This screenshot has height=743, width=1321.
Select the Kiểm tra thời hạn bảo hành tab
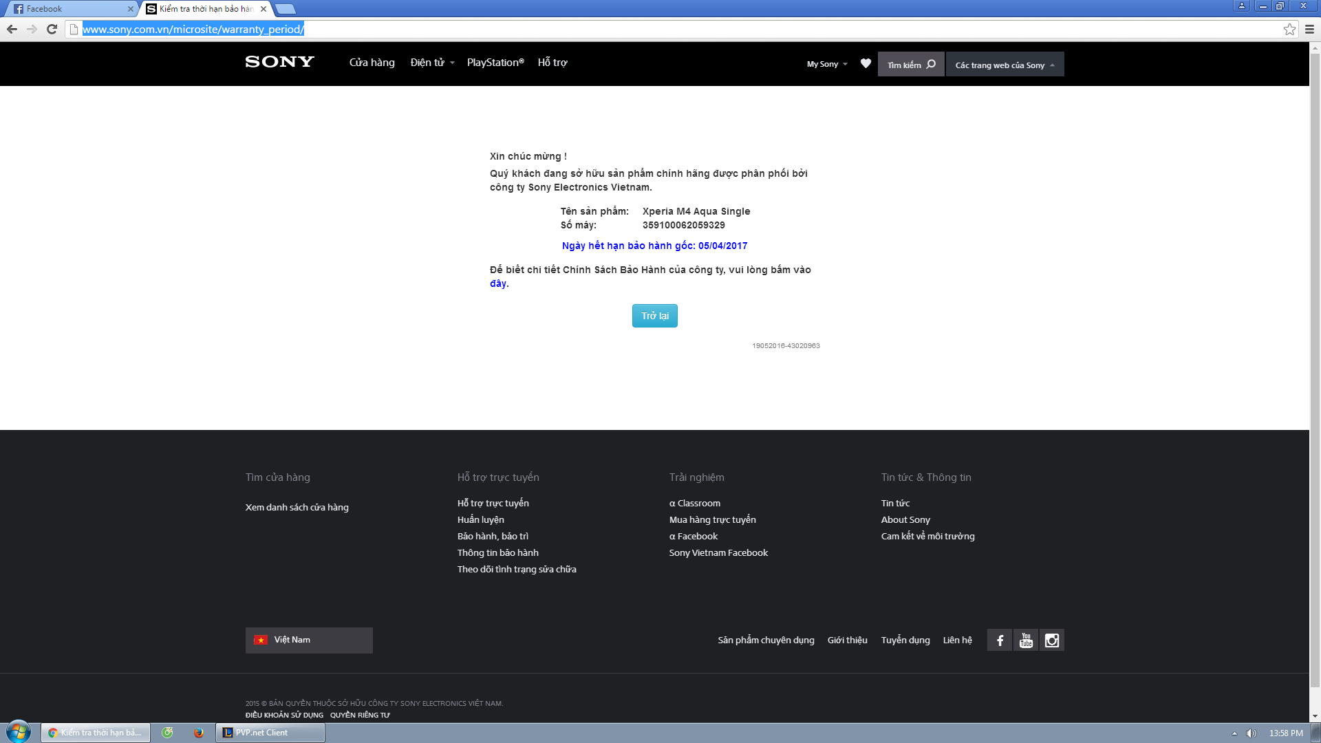(206, 9)
